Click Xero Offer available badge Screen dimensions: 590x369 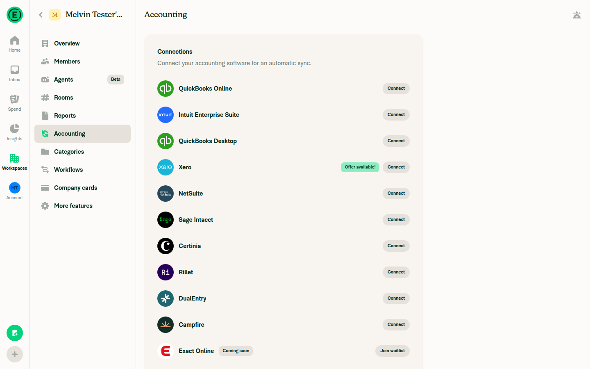360,167
